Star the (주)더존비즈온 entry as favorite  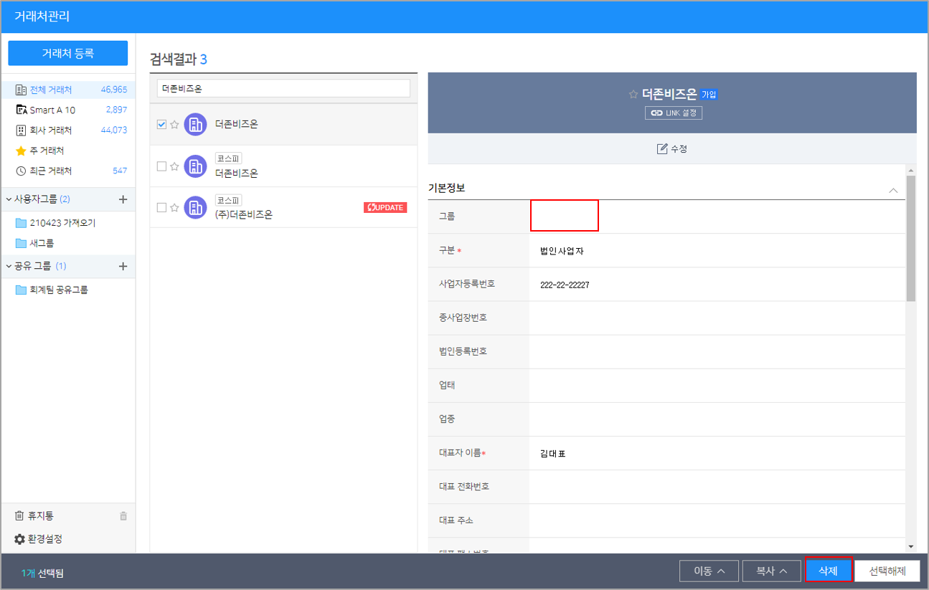pyautogui.click(x=174, y=208)
